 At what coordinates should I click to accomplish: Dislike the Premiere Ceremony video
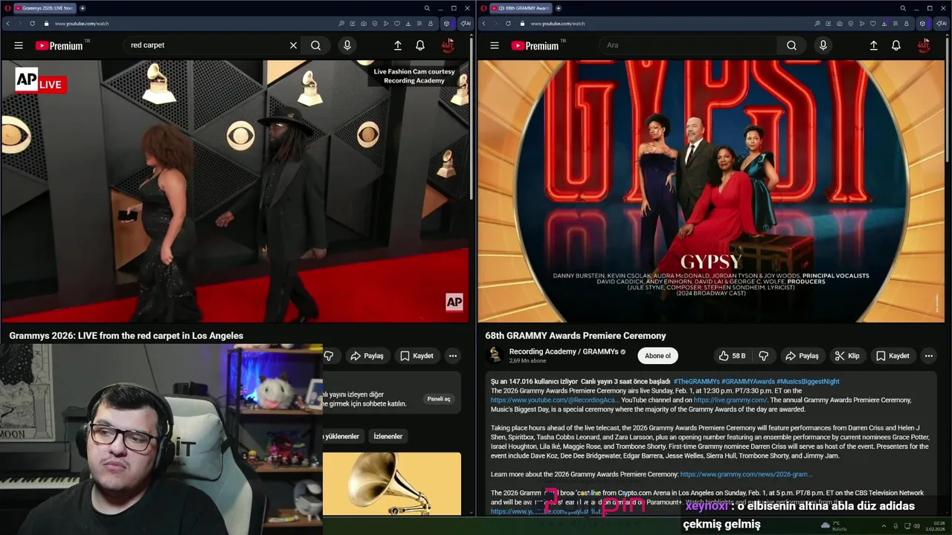coord(763,356)
